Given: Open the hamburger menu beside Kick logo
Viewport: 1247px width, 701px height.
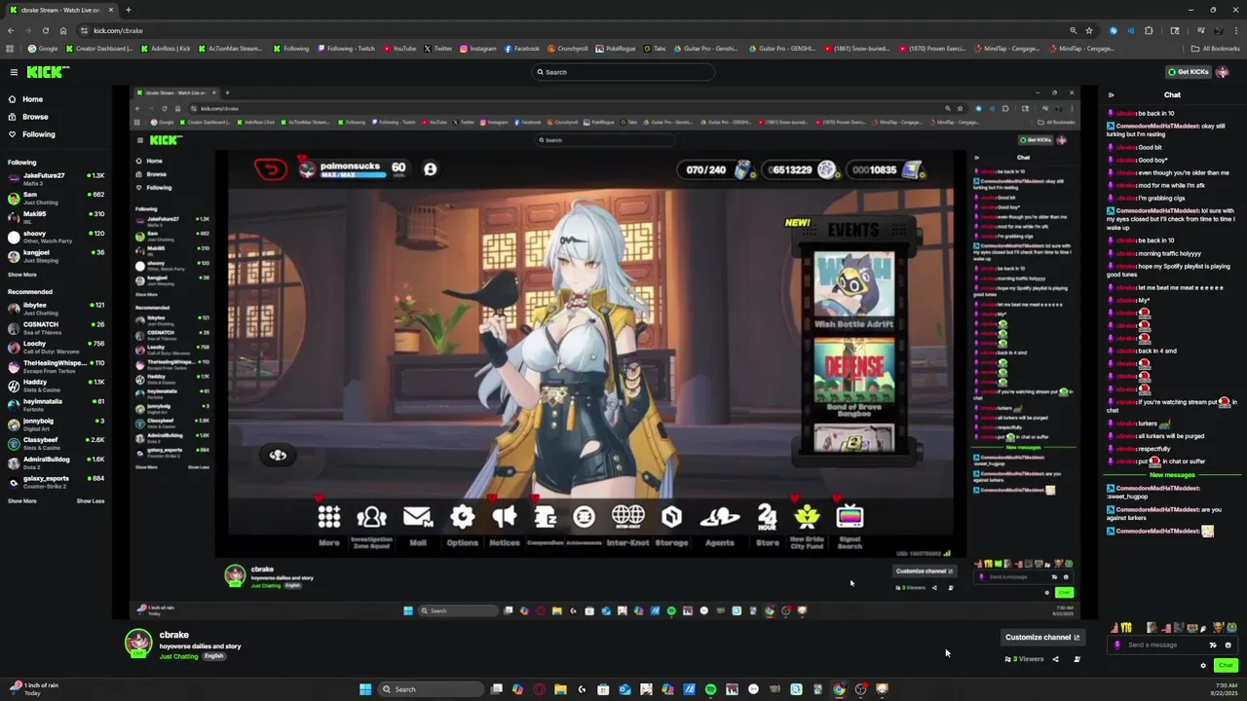Looking at the screenshot, I should [14, 72].
